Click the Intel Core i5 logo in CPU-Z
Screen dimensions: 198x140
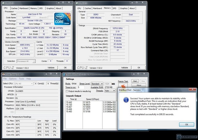point(62,19)
